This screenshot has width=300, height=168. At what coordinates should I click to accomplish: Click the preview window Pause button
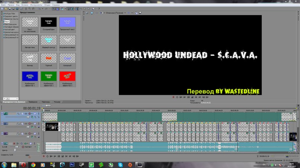188,97
